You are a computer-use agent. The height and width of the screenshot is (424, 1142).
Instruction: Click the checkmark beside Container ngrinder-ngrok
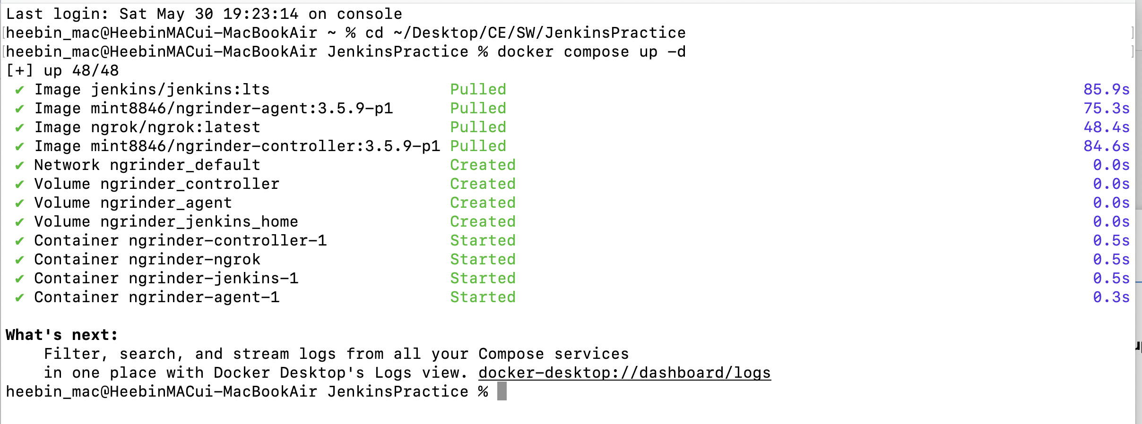pos(19,260)
